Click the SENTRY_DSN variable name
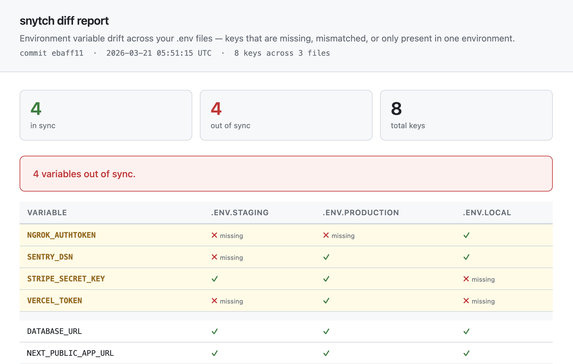 50,257
